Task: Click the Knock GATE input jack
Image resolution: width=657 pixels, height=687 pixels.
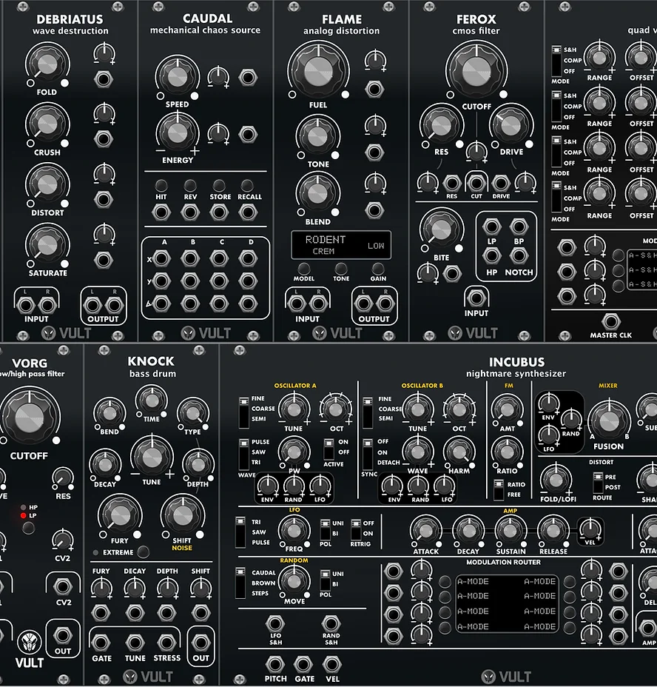Action: (101, 643)
